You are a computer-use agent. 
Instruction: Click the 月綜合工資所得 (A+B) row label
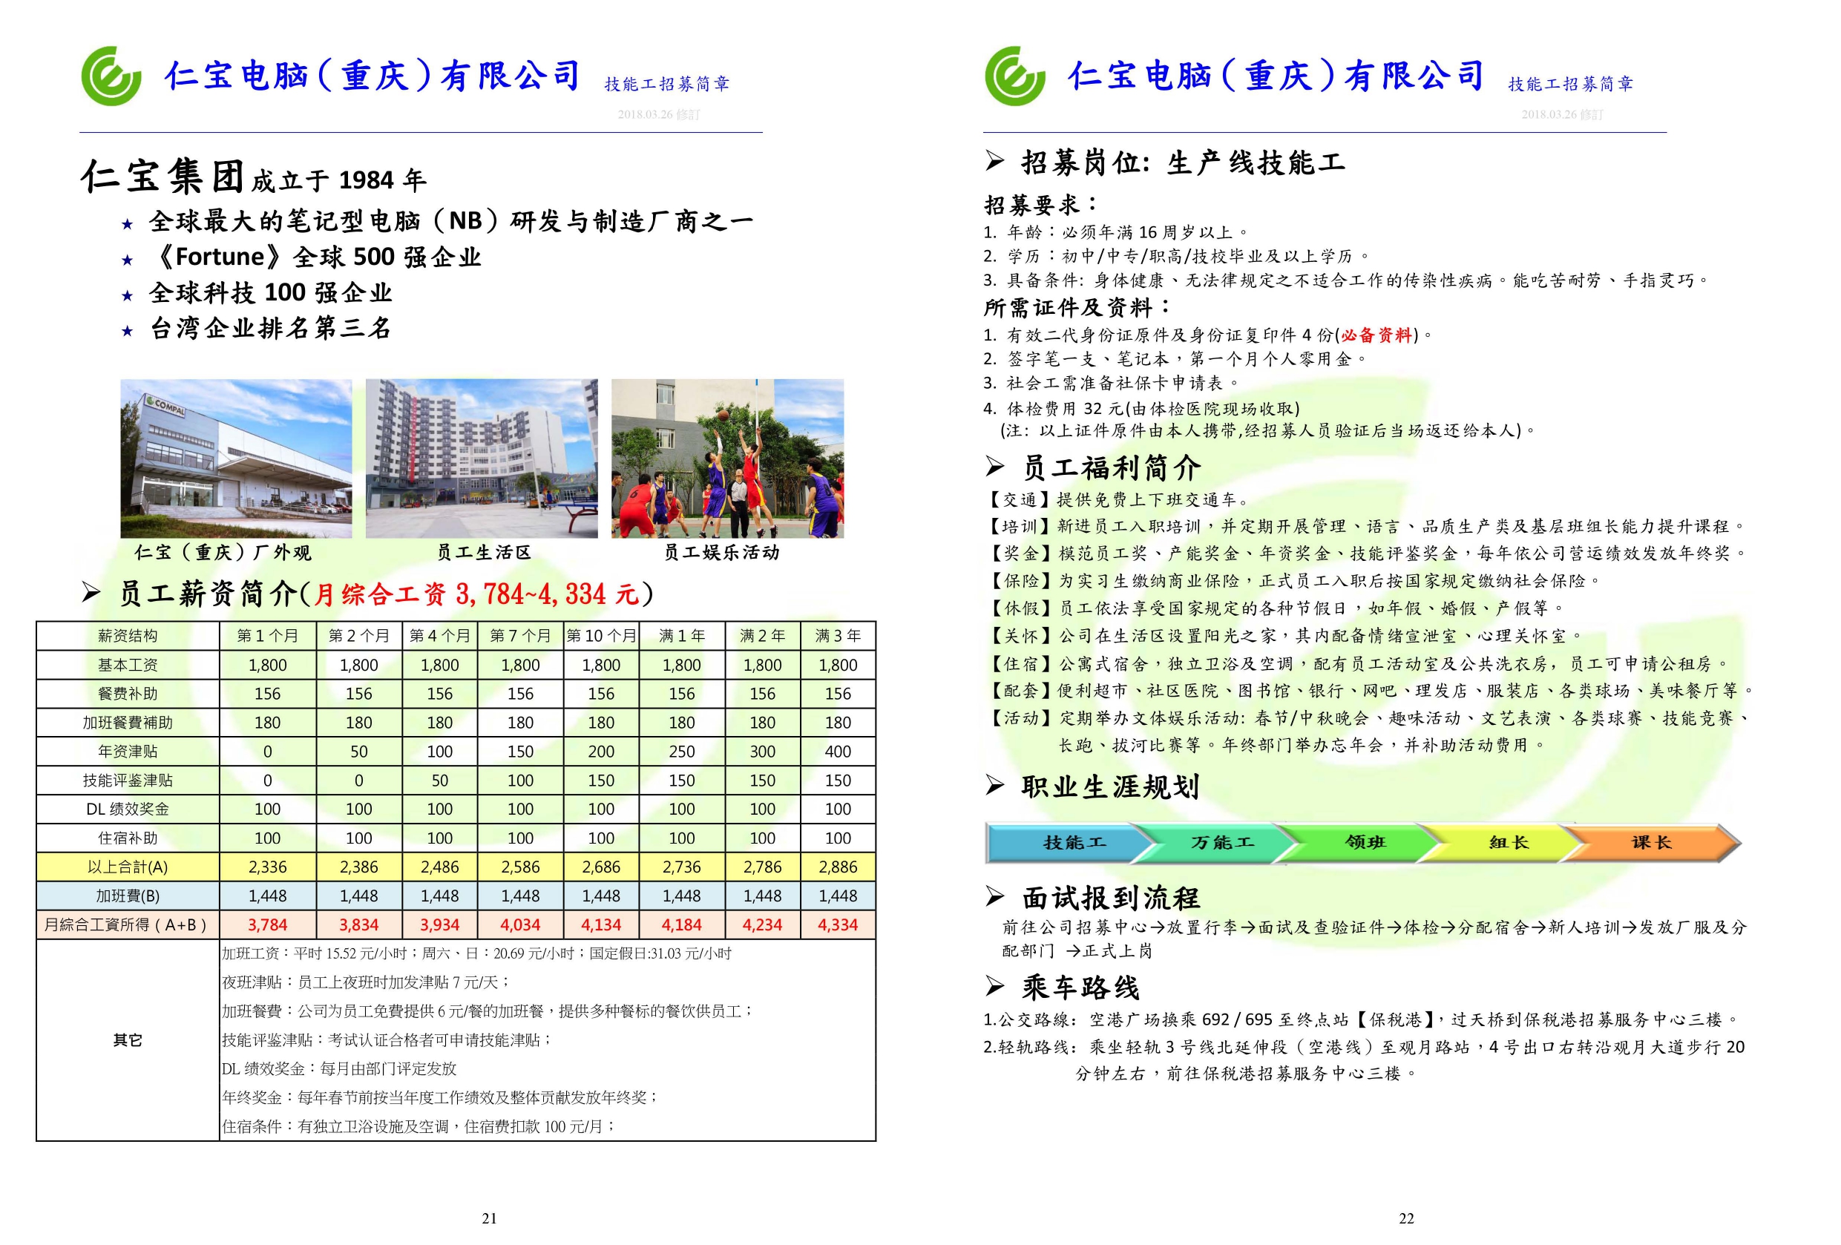pyautogui.click(x=128, y=925)
